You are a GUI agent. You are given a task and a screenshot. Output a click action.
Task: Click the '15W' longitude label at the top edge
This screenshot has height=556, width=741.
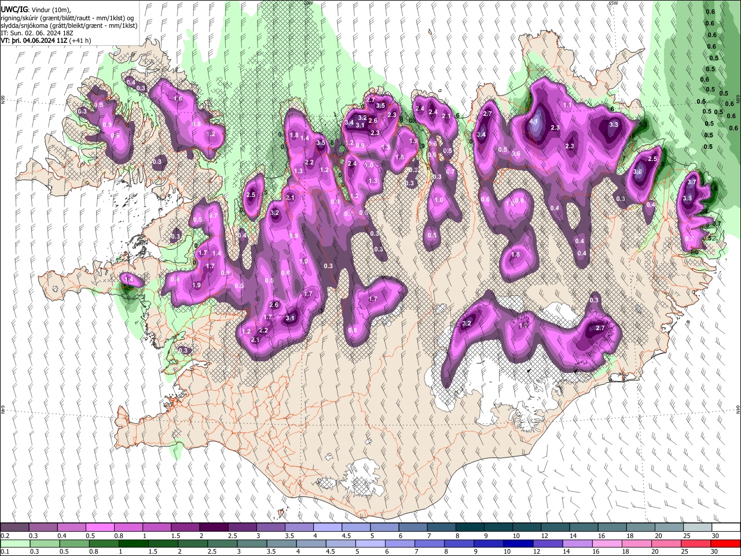pos(613,3)
